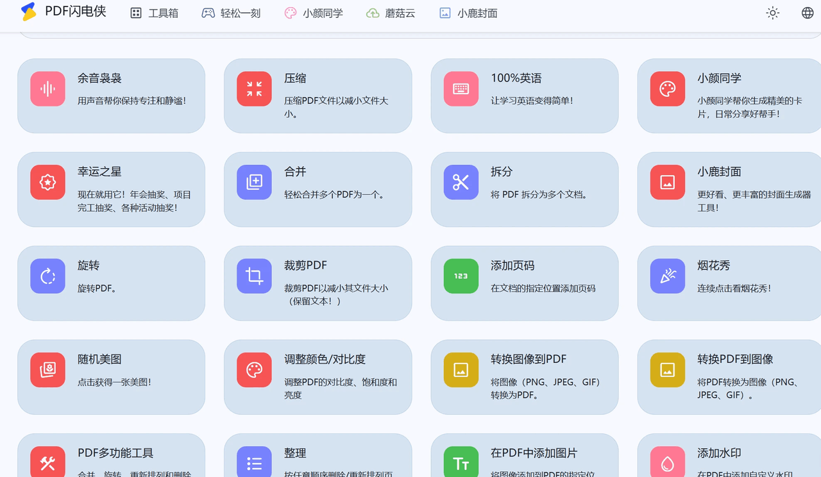Image resolution: width=821 pixels, height=477 pixels.
Task: Open the 在PDF中添加图片 card title
Action: tap(534, 453)
